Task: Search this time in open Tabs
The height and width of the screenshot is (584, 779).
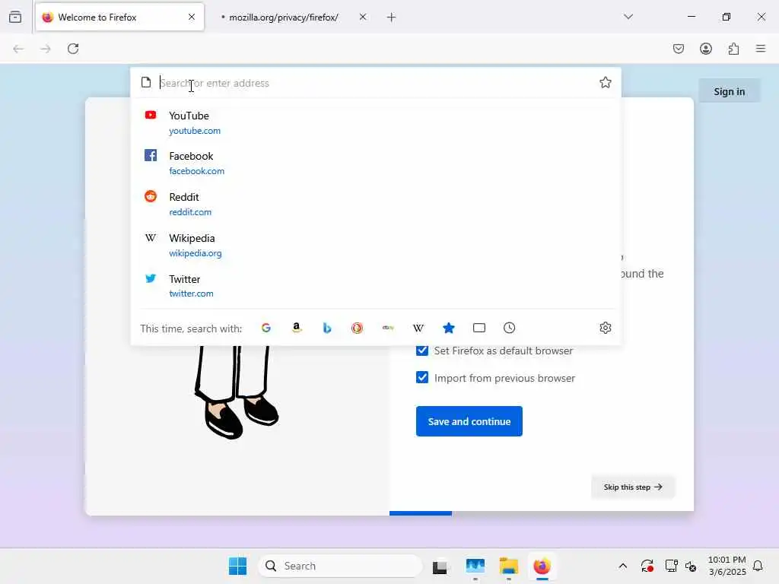Action: coord(479,328)
